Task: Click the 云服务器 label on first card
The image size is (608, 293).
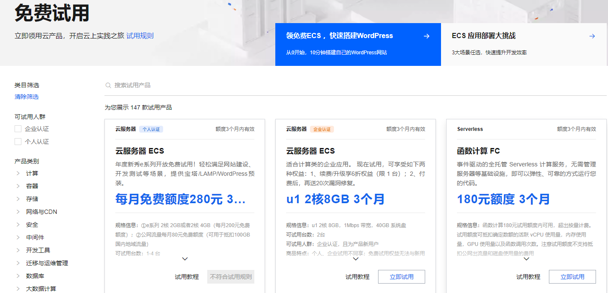Action: click(125, 129)
